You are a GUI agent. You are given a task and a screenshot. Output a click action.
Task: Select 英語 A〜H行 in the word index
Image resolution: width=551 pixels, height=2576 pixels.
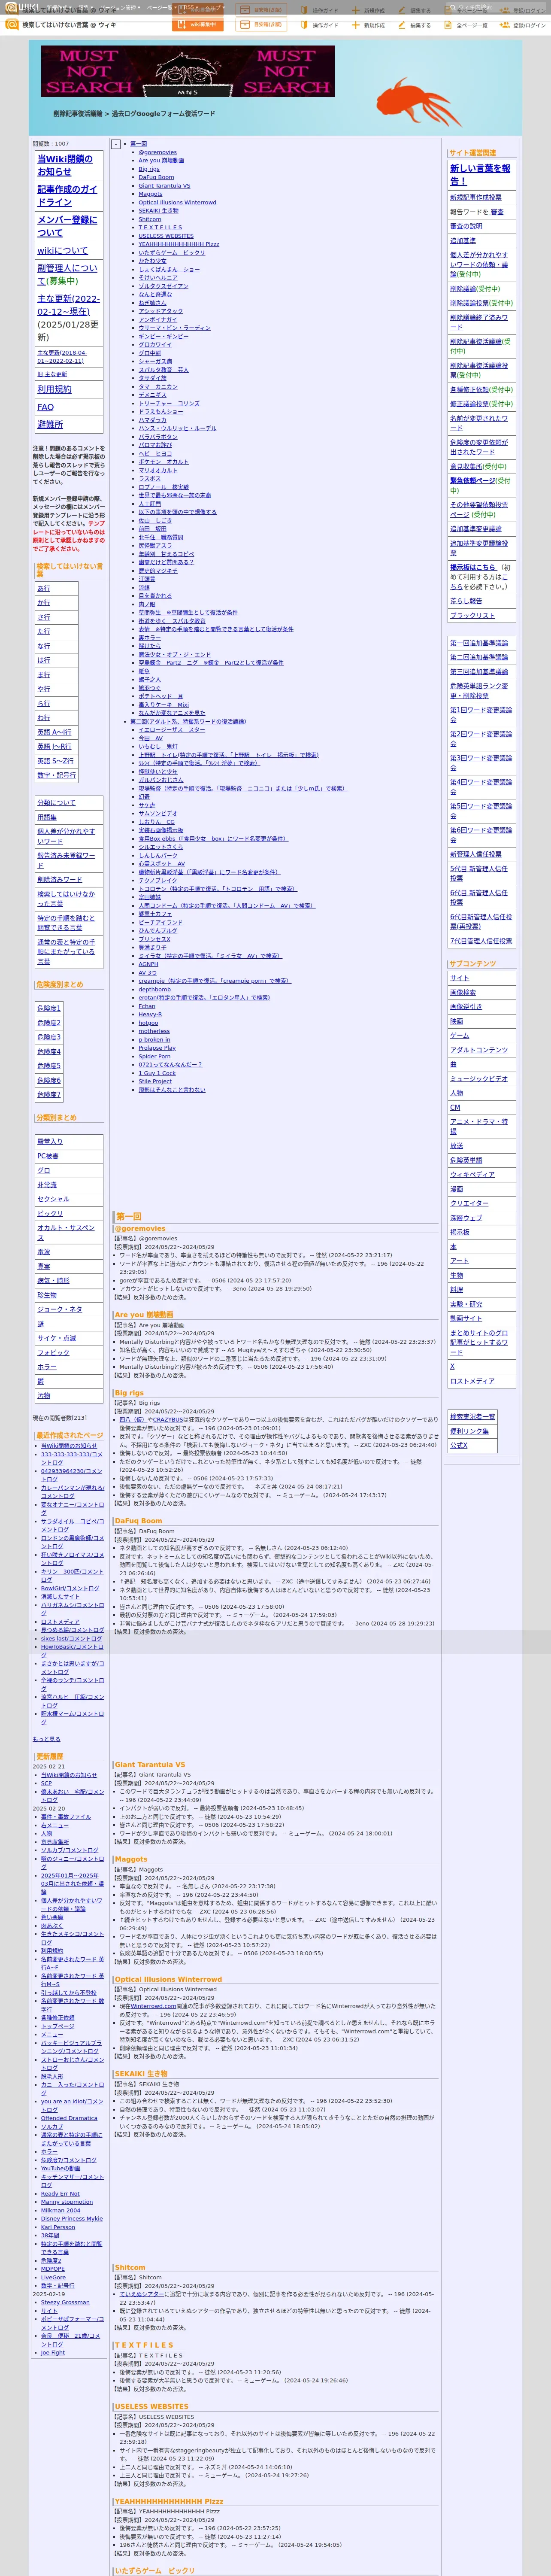(54, 732)
